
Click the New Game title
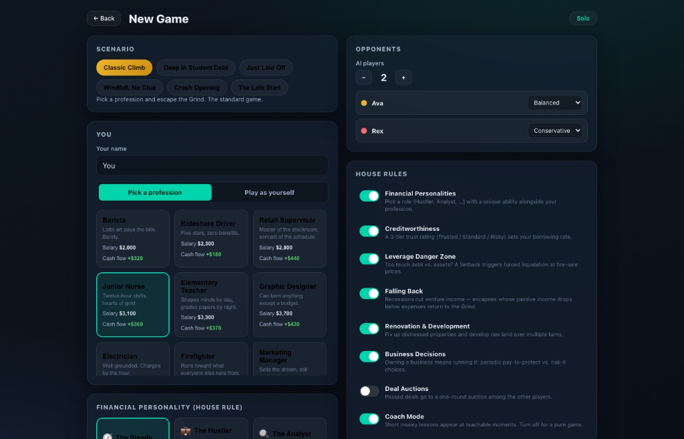[159, 19]
